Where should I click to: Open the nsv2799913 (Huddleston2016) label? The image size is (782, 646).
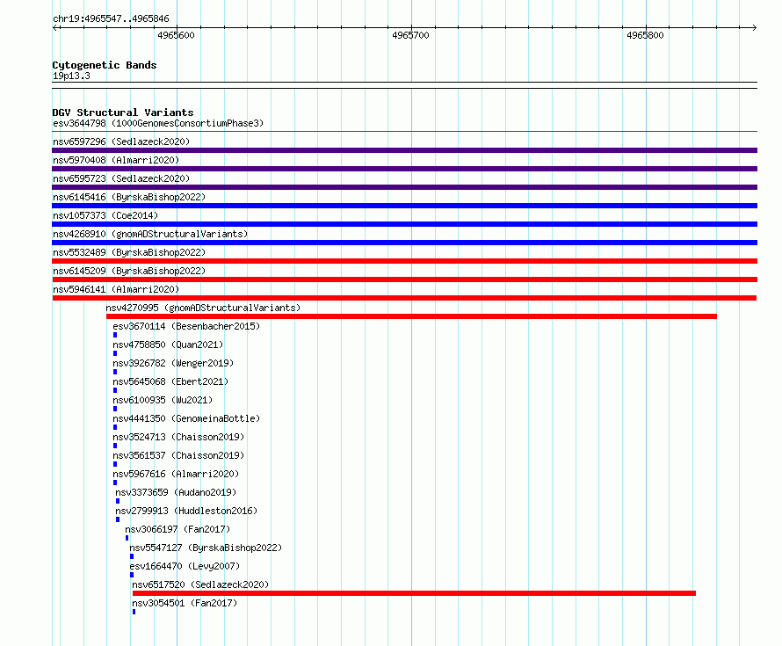tap(186, 511)
